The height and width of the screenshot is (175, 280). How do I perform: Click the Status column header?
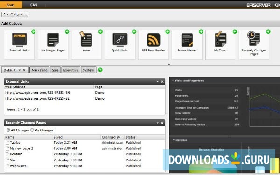[x=145, y=137]
